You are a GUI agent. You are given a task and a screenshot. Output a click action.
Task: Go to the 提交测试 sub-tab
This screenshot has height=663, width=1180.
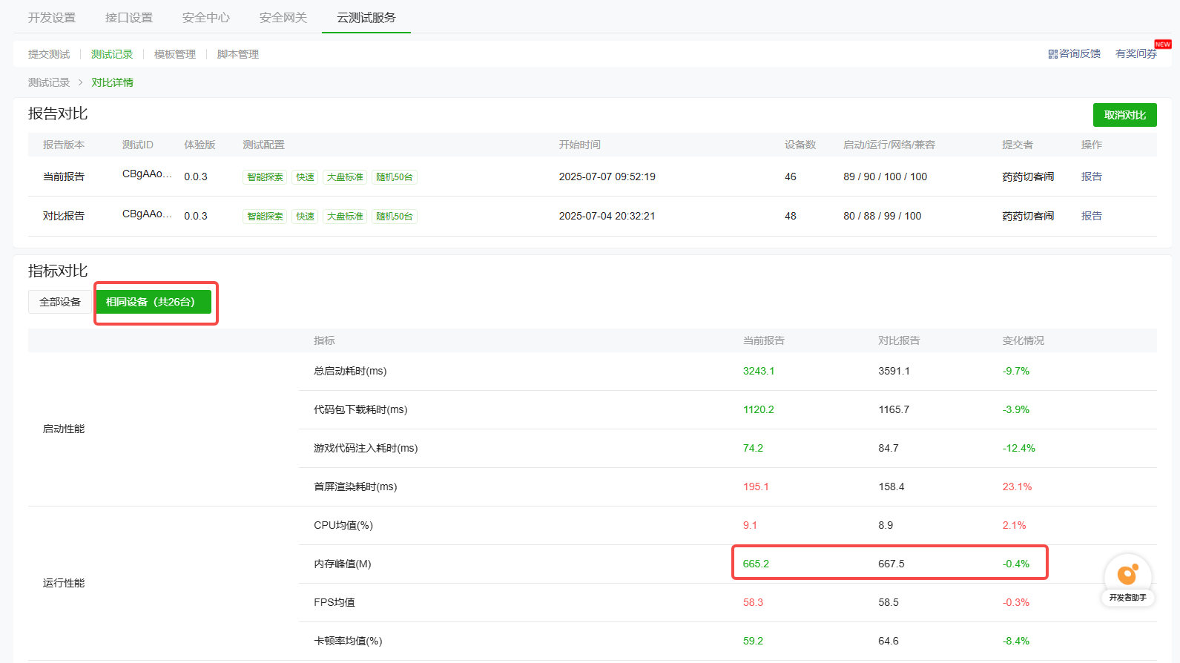[49, 54]
